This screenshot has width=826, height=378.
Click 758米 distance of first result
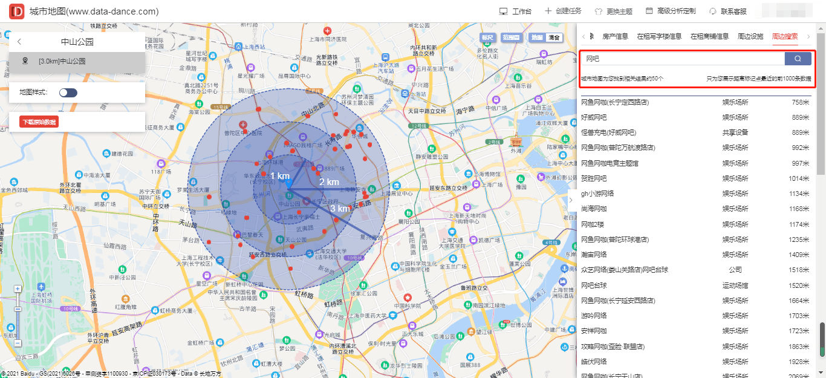801,102
